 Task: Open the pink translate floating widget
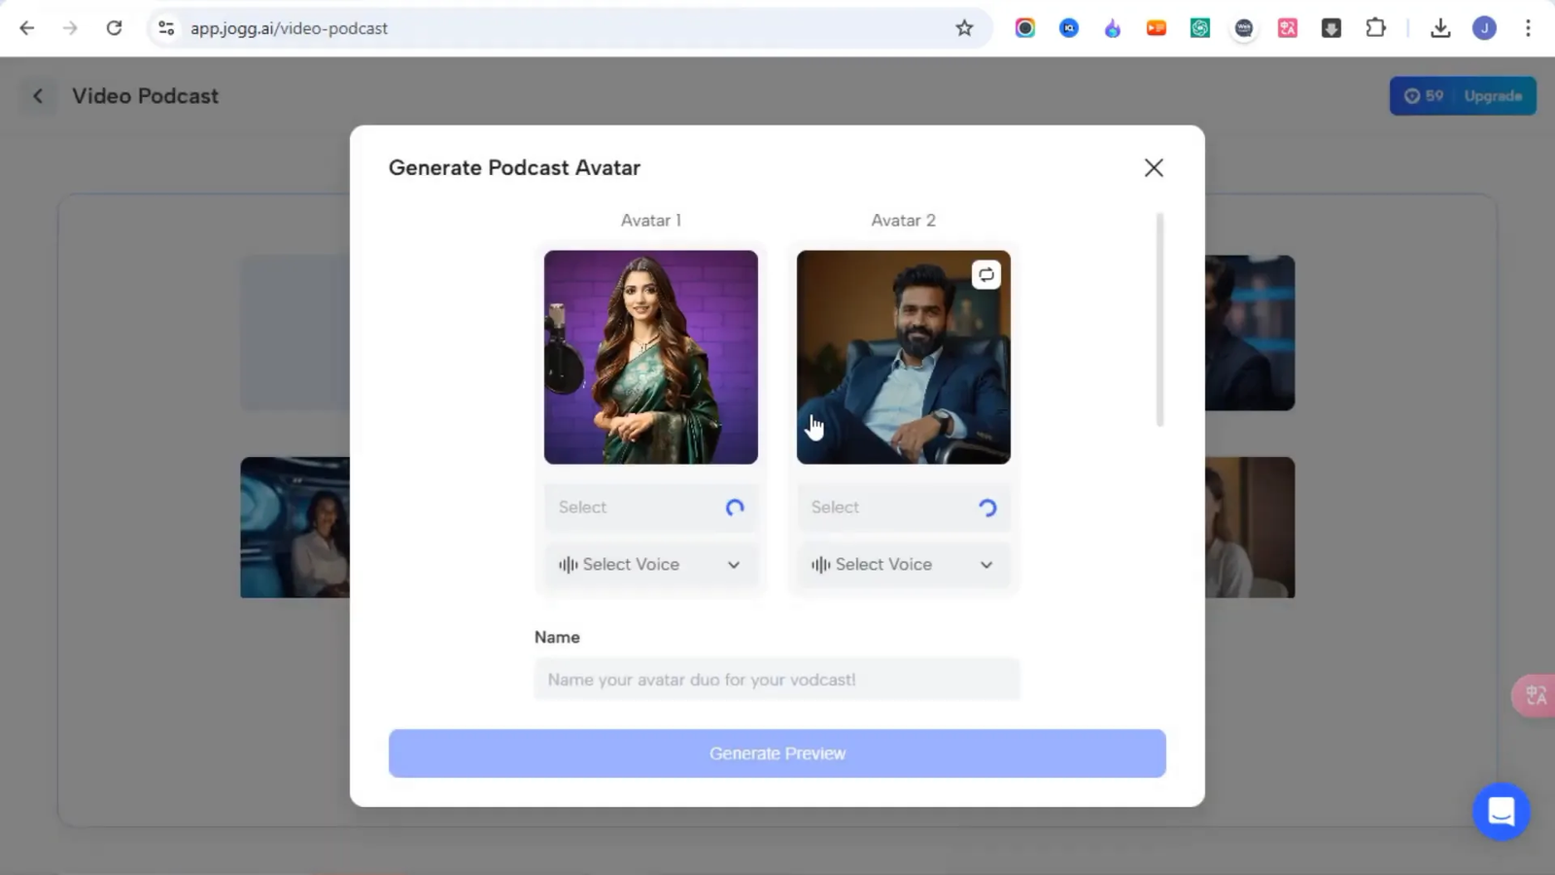1535,696
